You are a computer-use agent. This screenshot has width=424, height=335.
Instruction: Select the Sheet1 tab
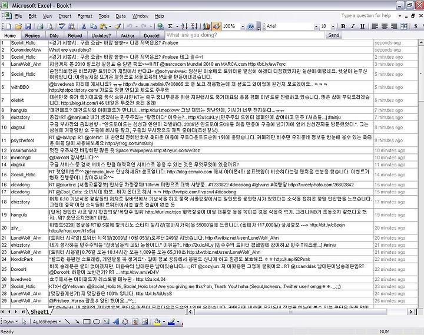40,311
